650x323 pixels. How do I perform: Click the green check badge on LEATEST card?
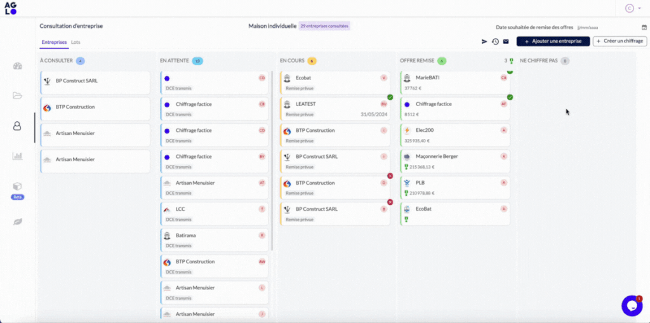[390, 97]
